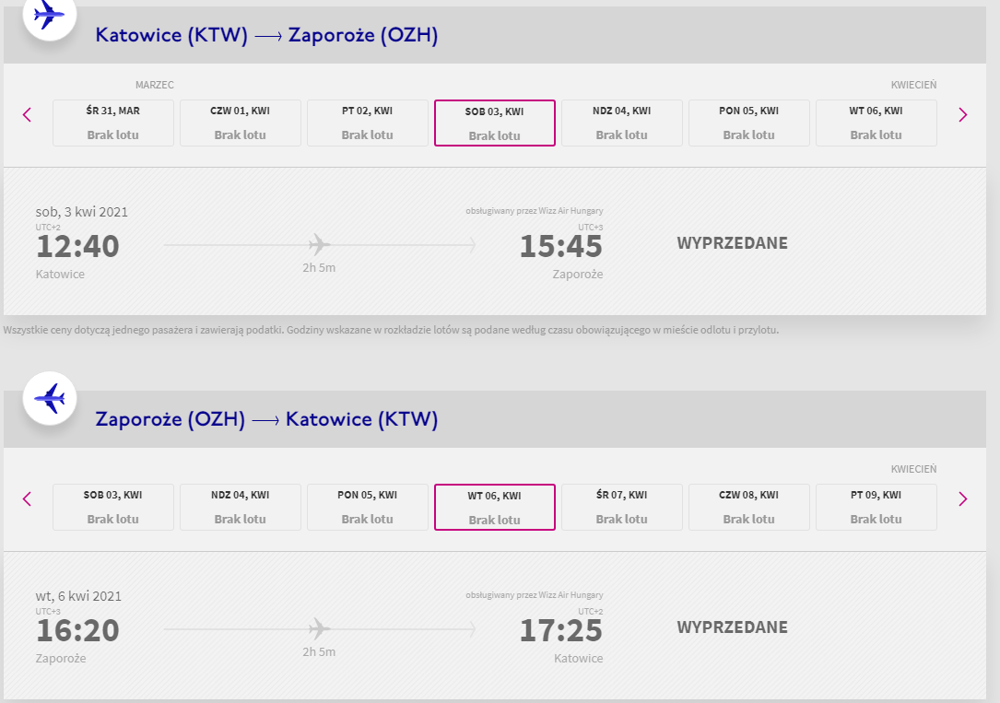
Task: Select outbound date PT 02, KWI
Action: click(368, 123)
